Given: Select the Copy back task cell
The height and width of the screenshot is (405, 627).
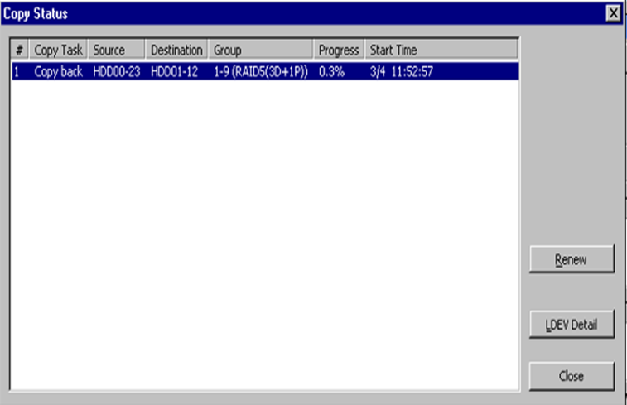Looking at the screenshot, I should 58,71.
